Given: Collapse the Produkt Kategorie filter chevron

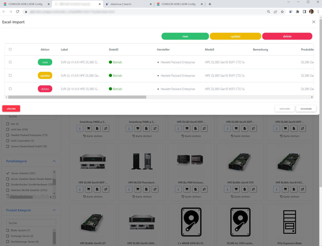Looking at the screenshot, I should (54, 210).
